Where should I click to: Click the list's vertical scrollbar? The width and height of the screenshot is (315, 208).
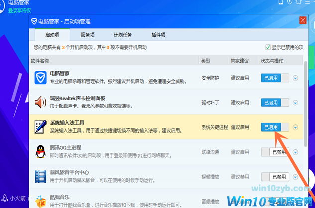pos(306,104)
